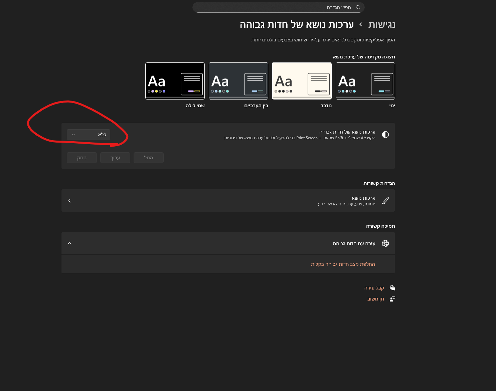
Task: Click the מחק button
Action: tap(82, 158)
